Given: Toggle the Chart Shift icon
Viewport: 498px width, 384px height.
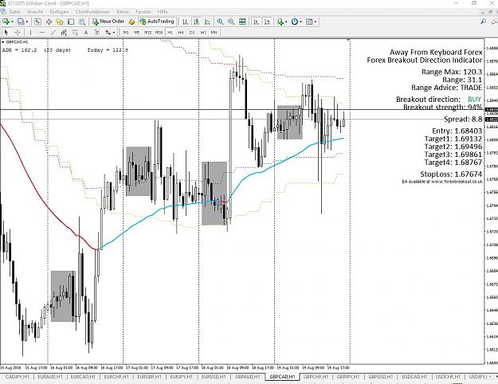Looking at the screenshot, I should (x=267, y=22).
